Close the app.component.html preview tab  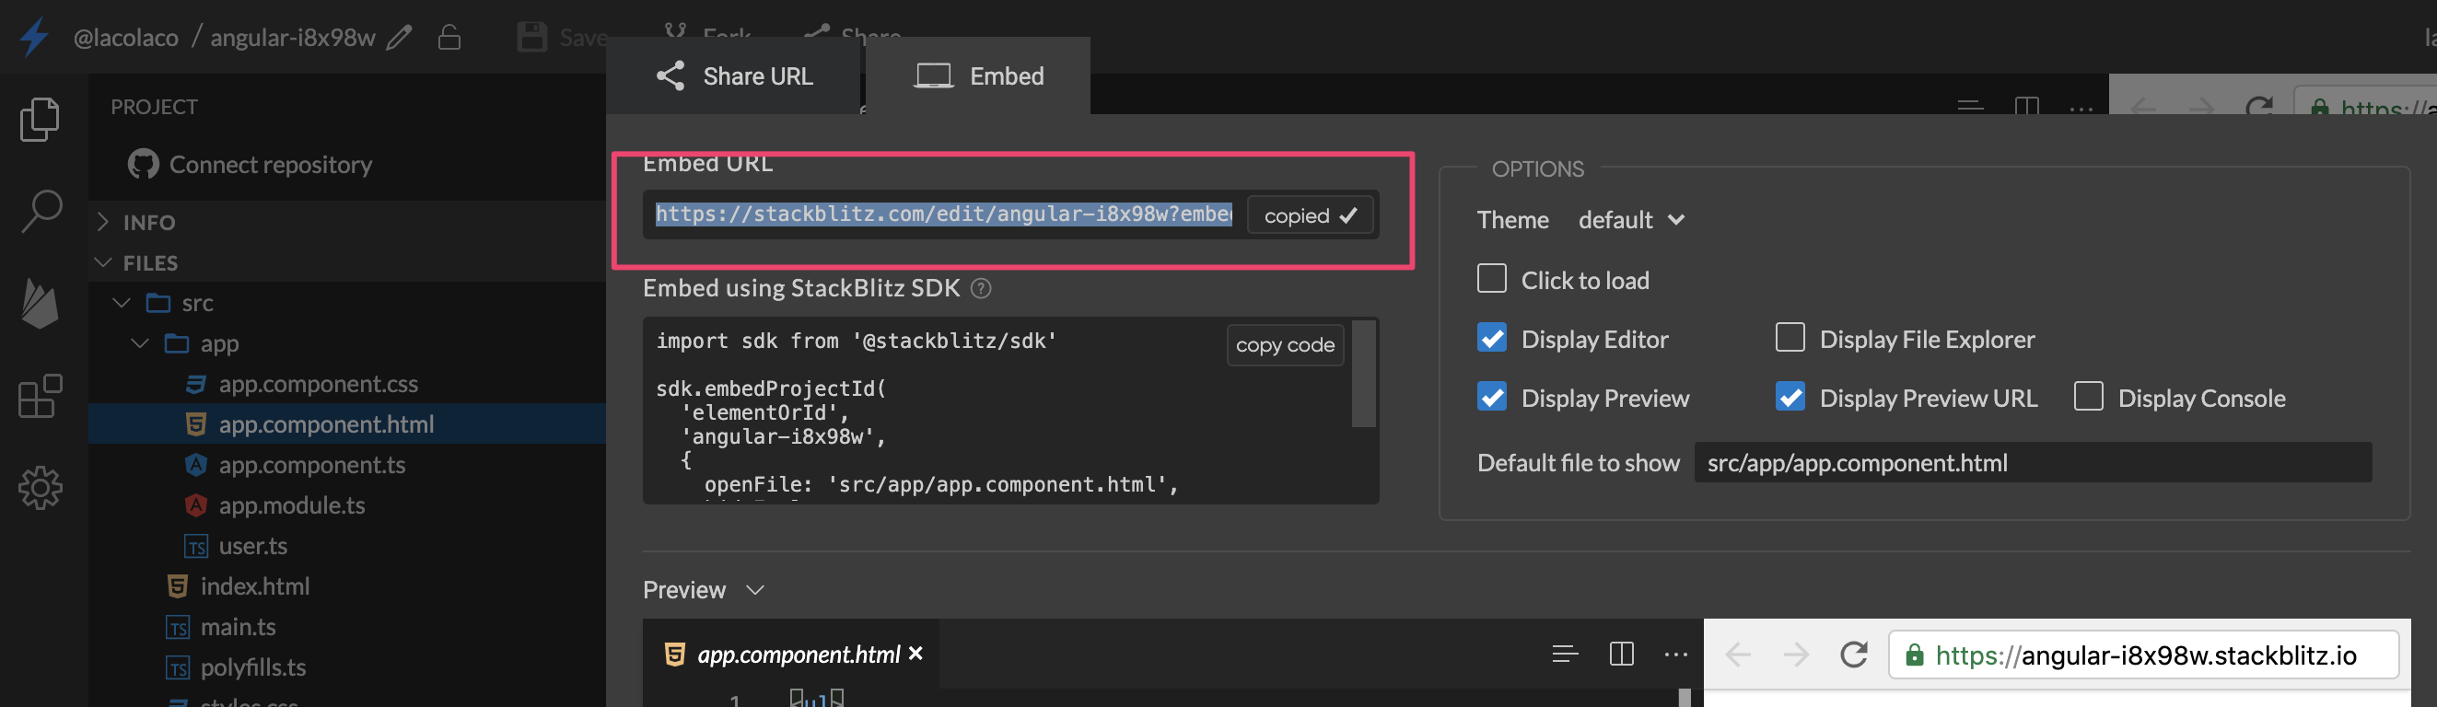coord(915,653)
